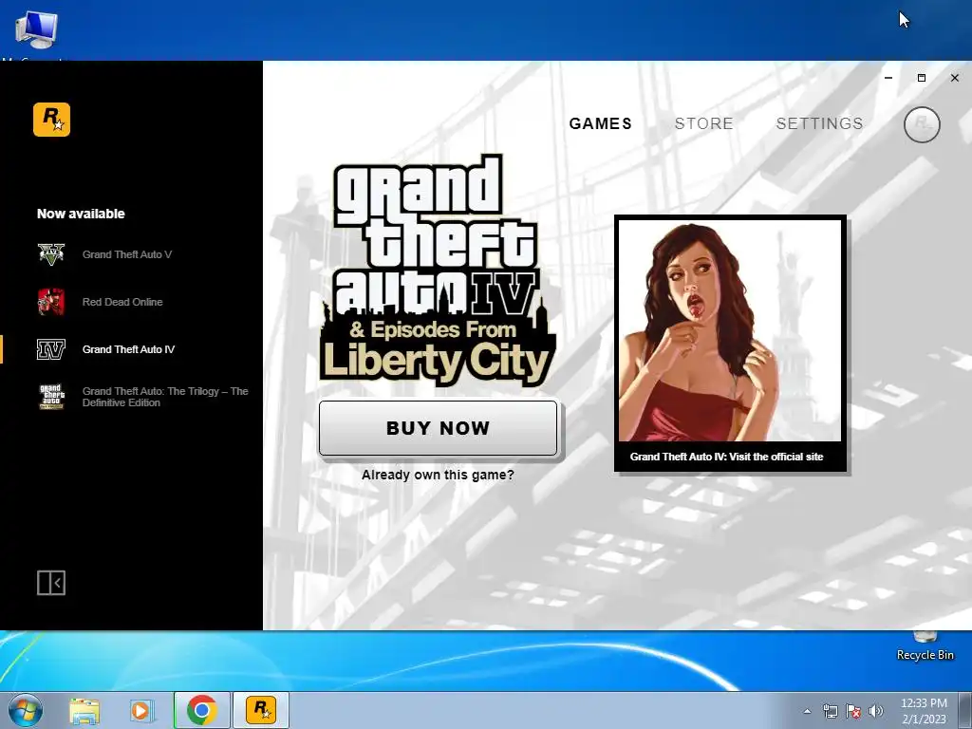Open the SETTINGS tab

tap(819, 124)
